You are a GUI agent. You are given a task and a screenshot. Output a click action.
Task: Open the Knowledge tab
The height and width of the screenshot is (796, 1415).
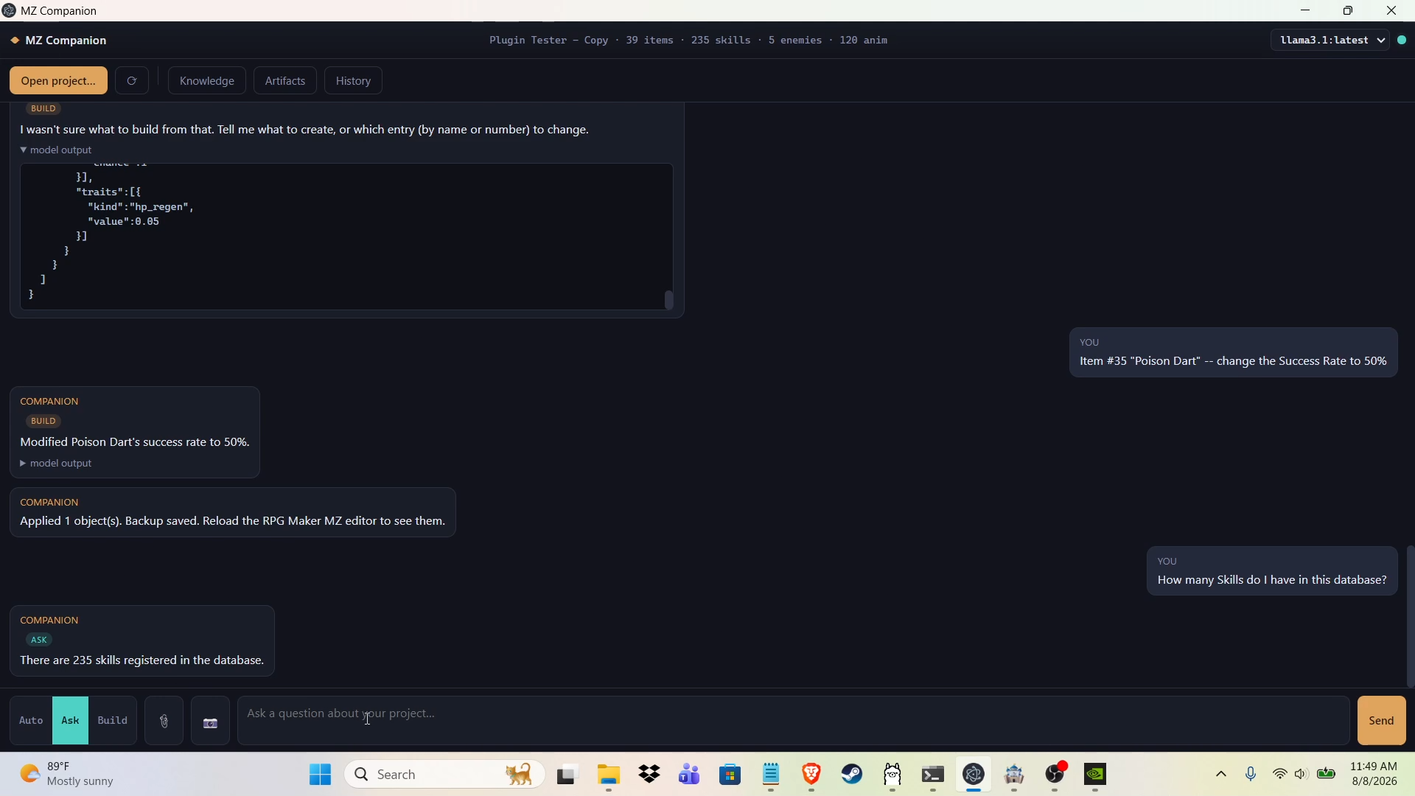tap(207, 81)
